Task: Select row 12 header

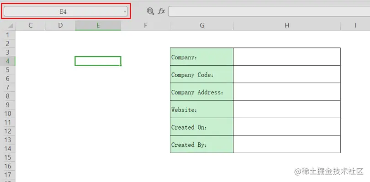Action: 8,131
